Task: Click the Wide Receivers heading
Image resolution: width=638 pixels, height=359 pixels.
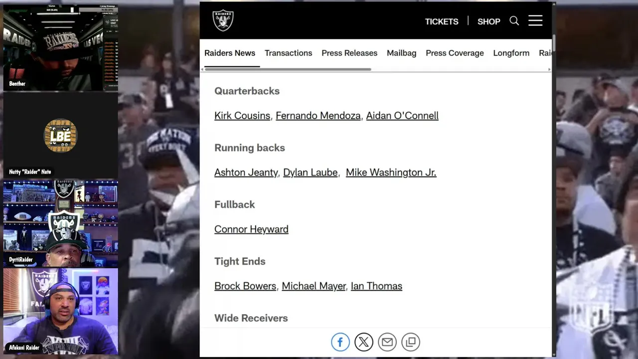Action: (x=251, y=319)
